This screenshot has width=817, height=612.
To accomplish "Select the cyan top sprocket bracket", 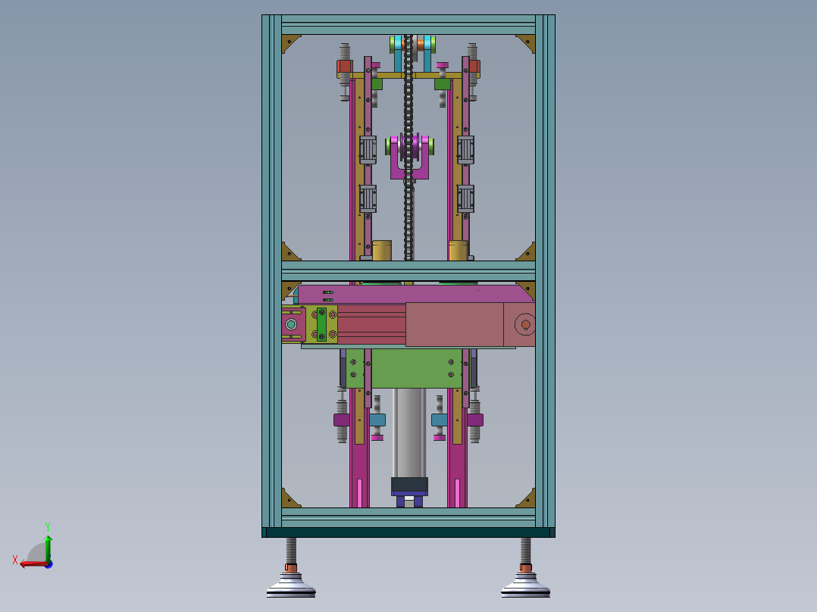I will tap(412, 53).
